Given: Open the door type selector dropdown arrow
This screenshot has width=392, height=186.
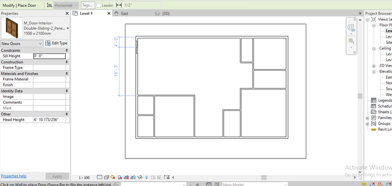Looking at the screenshot, I should click(x=68, y=28).
